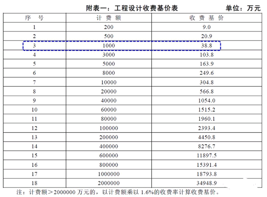
Task: Select the cell with value 80000
Action: pos(109,119)
